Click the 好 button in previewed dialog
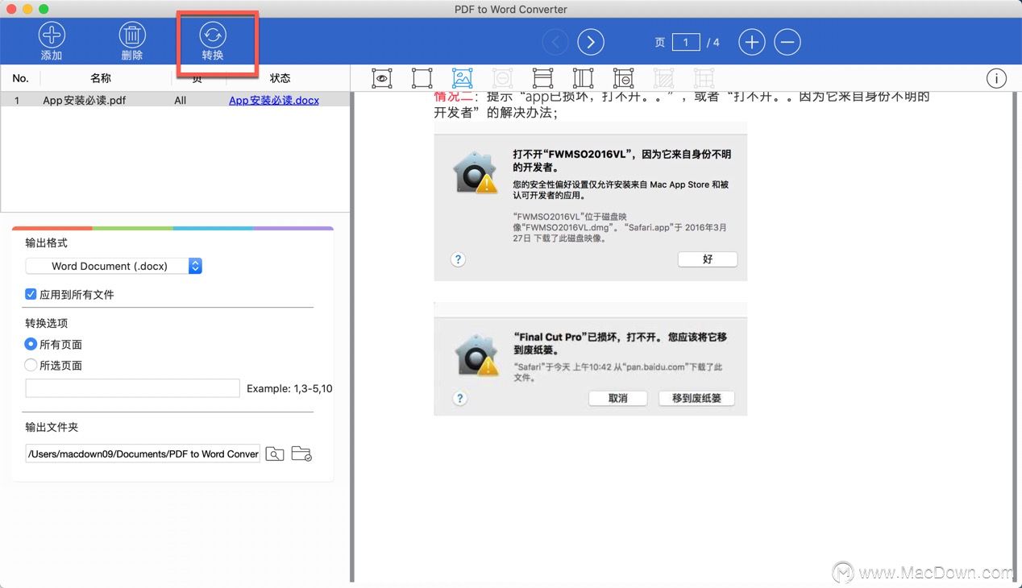The width and height of the screenshot is (1022, 588). point(708,259)
